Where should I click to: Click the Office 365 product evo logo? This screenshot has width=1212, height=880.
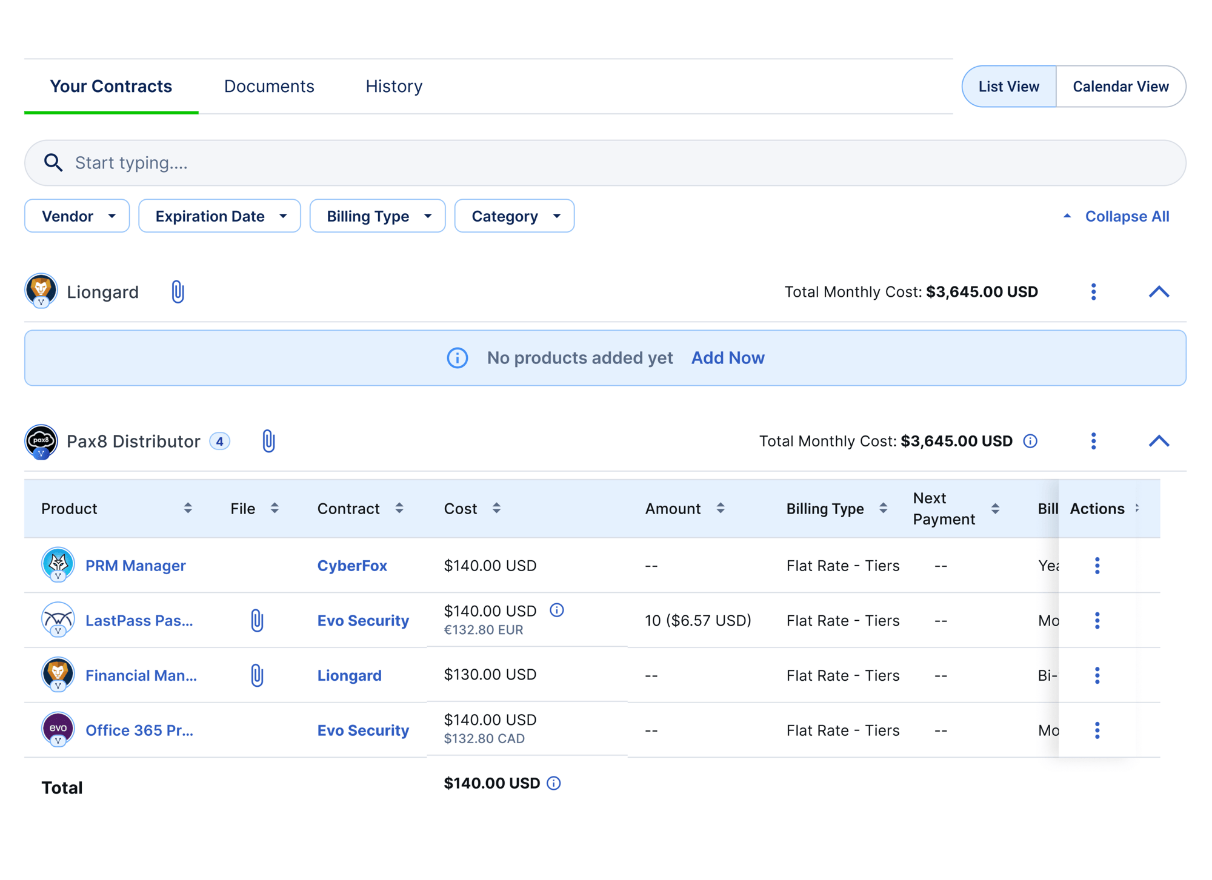(x=58, y=729)
